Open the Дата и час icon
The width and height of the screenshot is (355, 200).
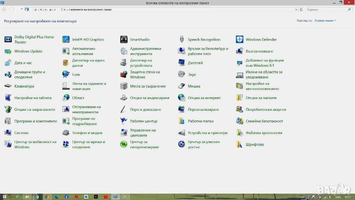(8, 63)
